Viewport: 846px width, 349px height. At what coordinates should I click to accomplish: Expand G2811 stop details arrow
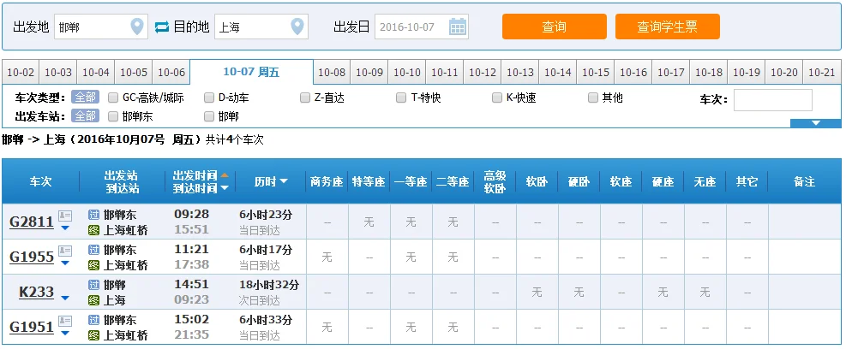[x=65, y=228]
